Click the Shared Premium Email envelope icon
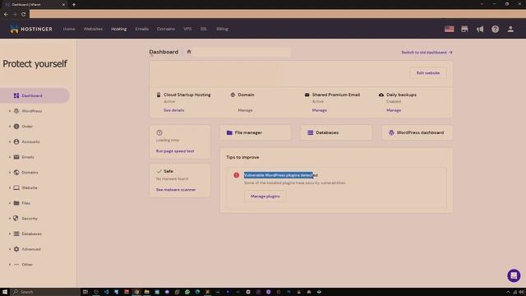The width and height of the screenshot is (526, 296). click(x=307, y=95)
